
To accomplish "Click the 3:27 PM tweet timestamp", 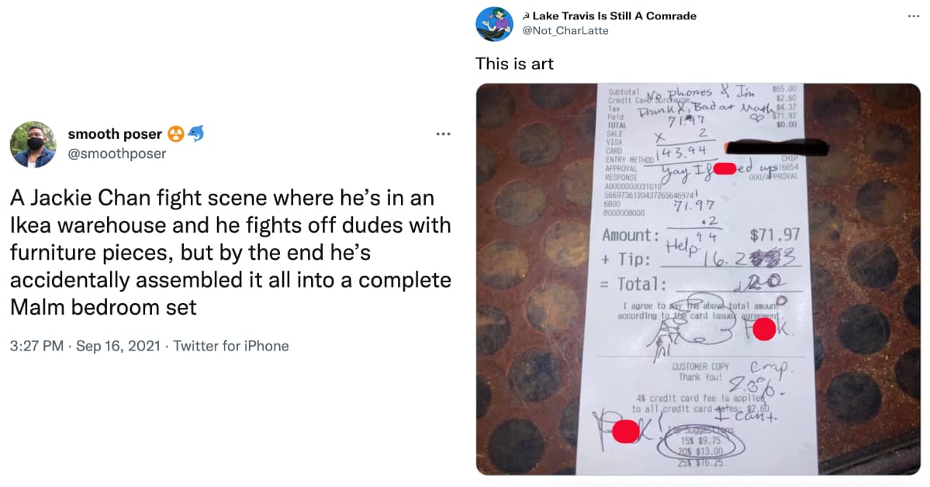I will click(37, 346).
